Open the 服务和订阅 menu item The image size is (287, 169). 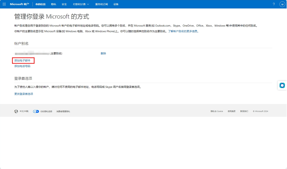101,4
